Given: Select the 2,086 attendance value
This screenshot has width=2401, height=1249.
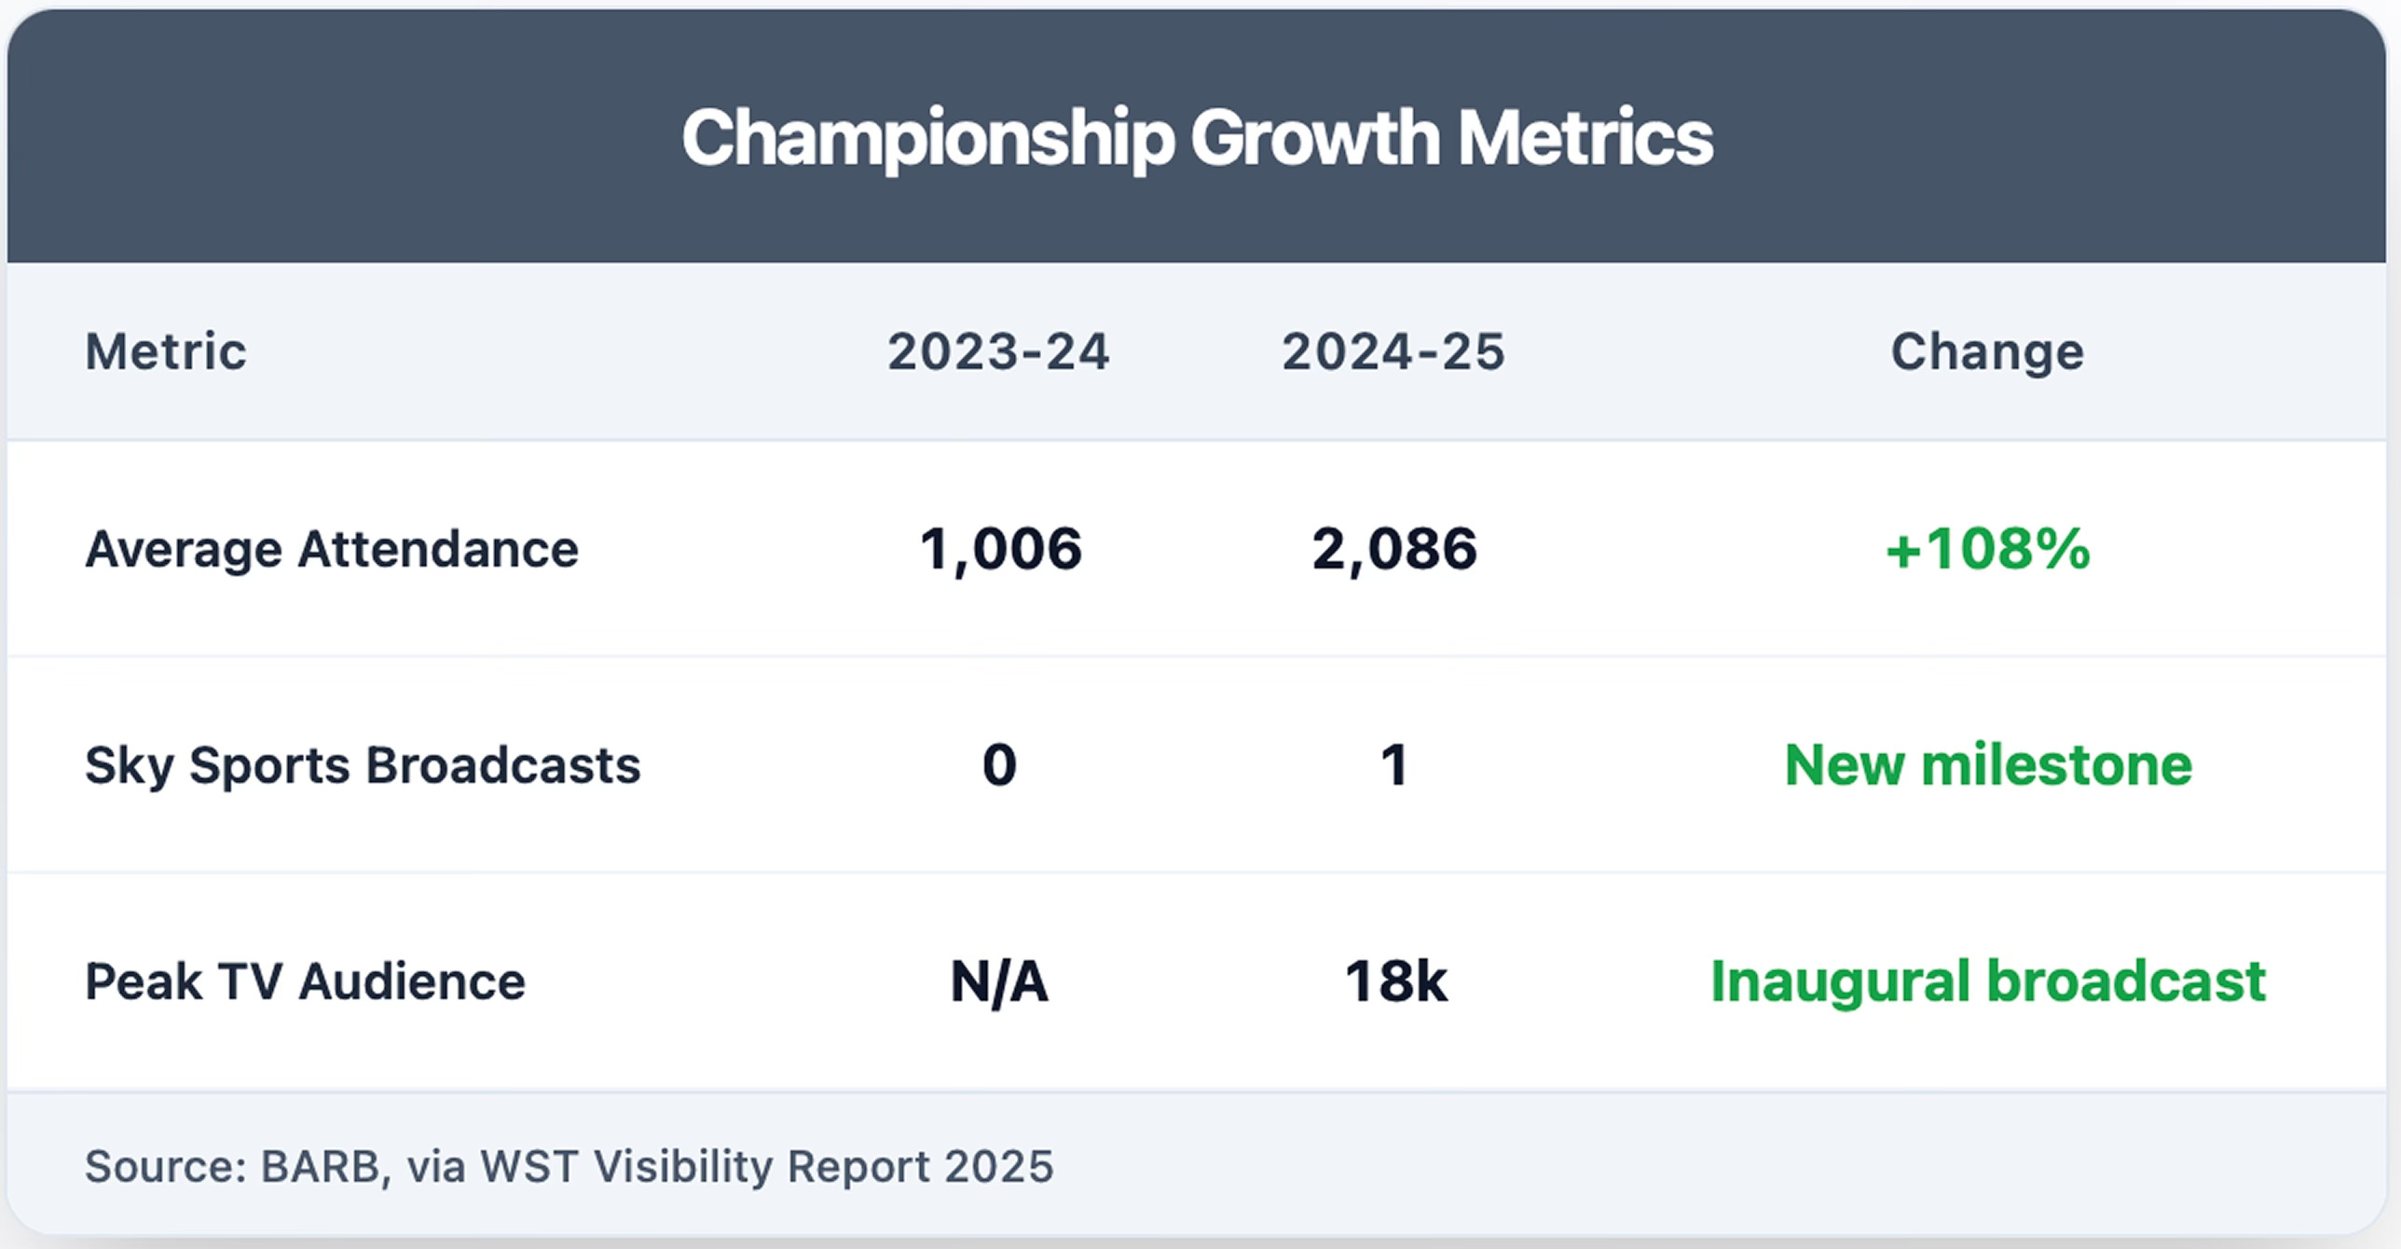Looking at the screenshot, I should [x=1394, y=549].
